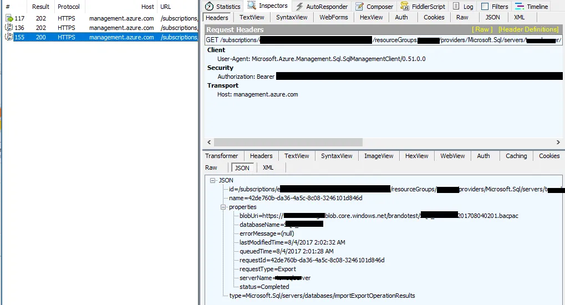Click headers scrollbar right arrow
The image size is (565, 305).
point(558,143)
